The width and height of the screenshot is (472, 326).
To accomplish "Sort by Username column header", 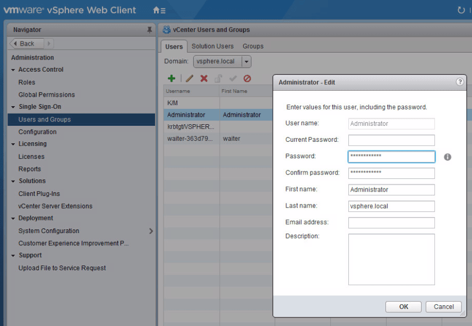I will (x=192, y=91).
